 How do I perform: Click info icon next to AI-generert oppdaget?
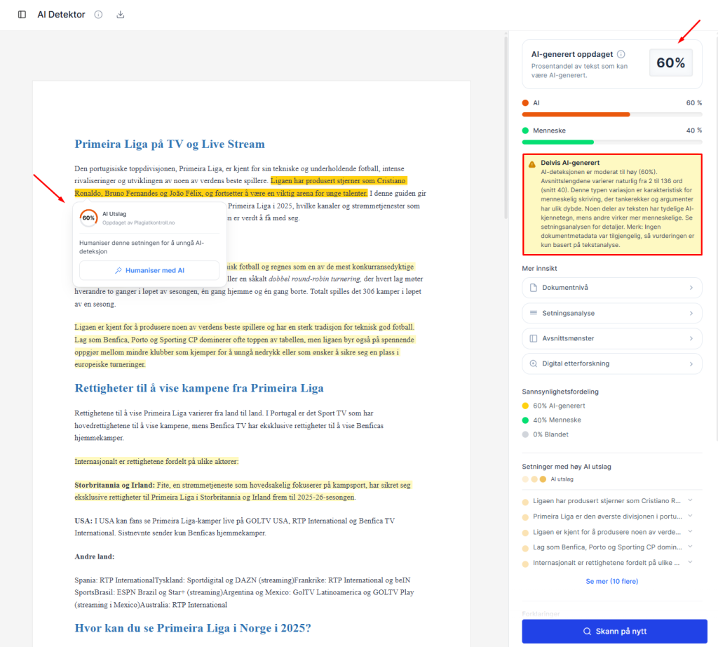621,54
